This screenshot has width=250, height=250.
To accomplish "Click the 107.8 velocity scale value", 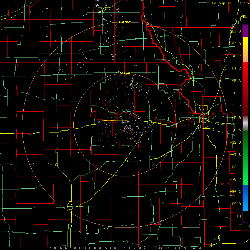I will pyautogui.click(x=236, y=31).
